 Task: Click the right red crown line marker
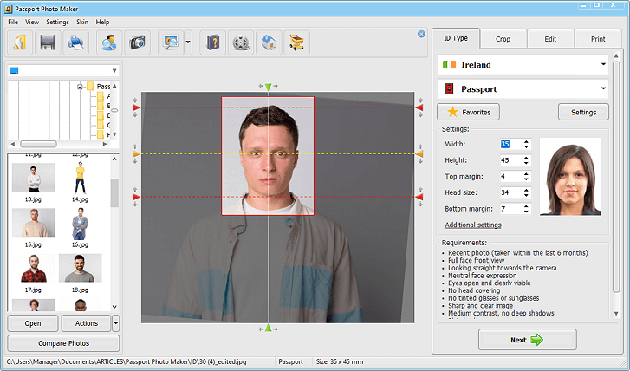click(419, 107)
